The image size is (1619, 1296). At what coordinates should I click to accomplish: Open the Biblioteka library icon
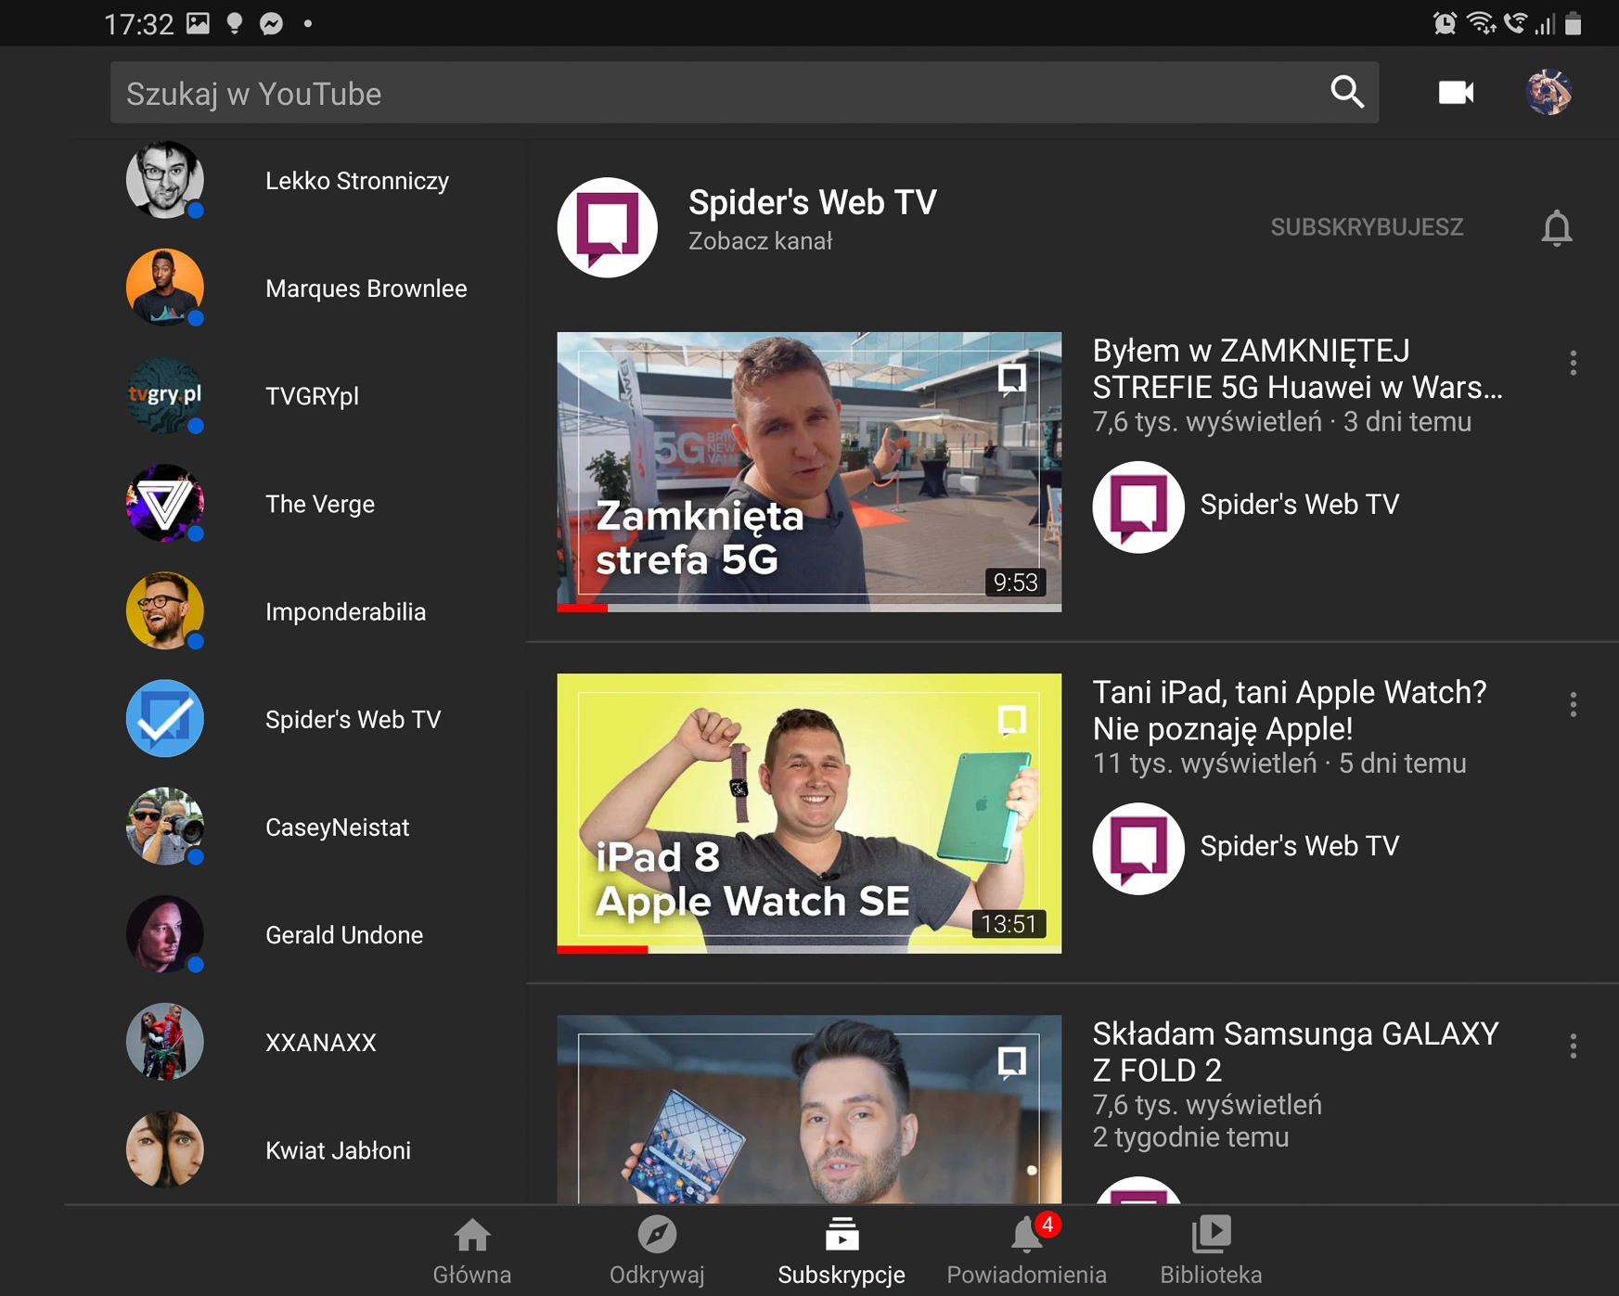(1211, 1234)
